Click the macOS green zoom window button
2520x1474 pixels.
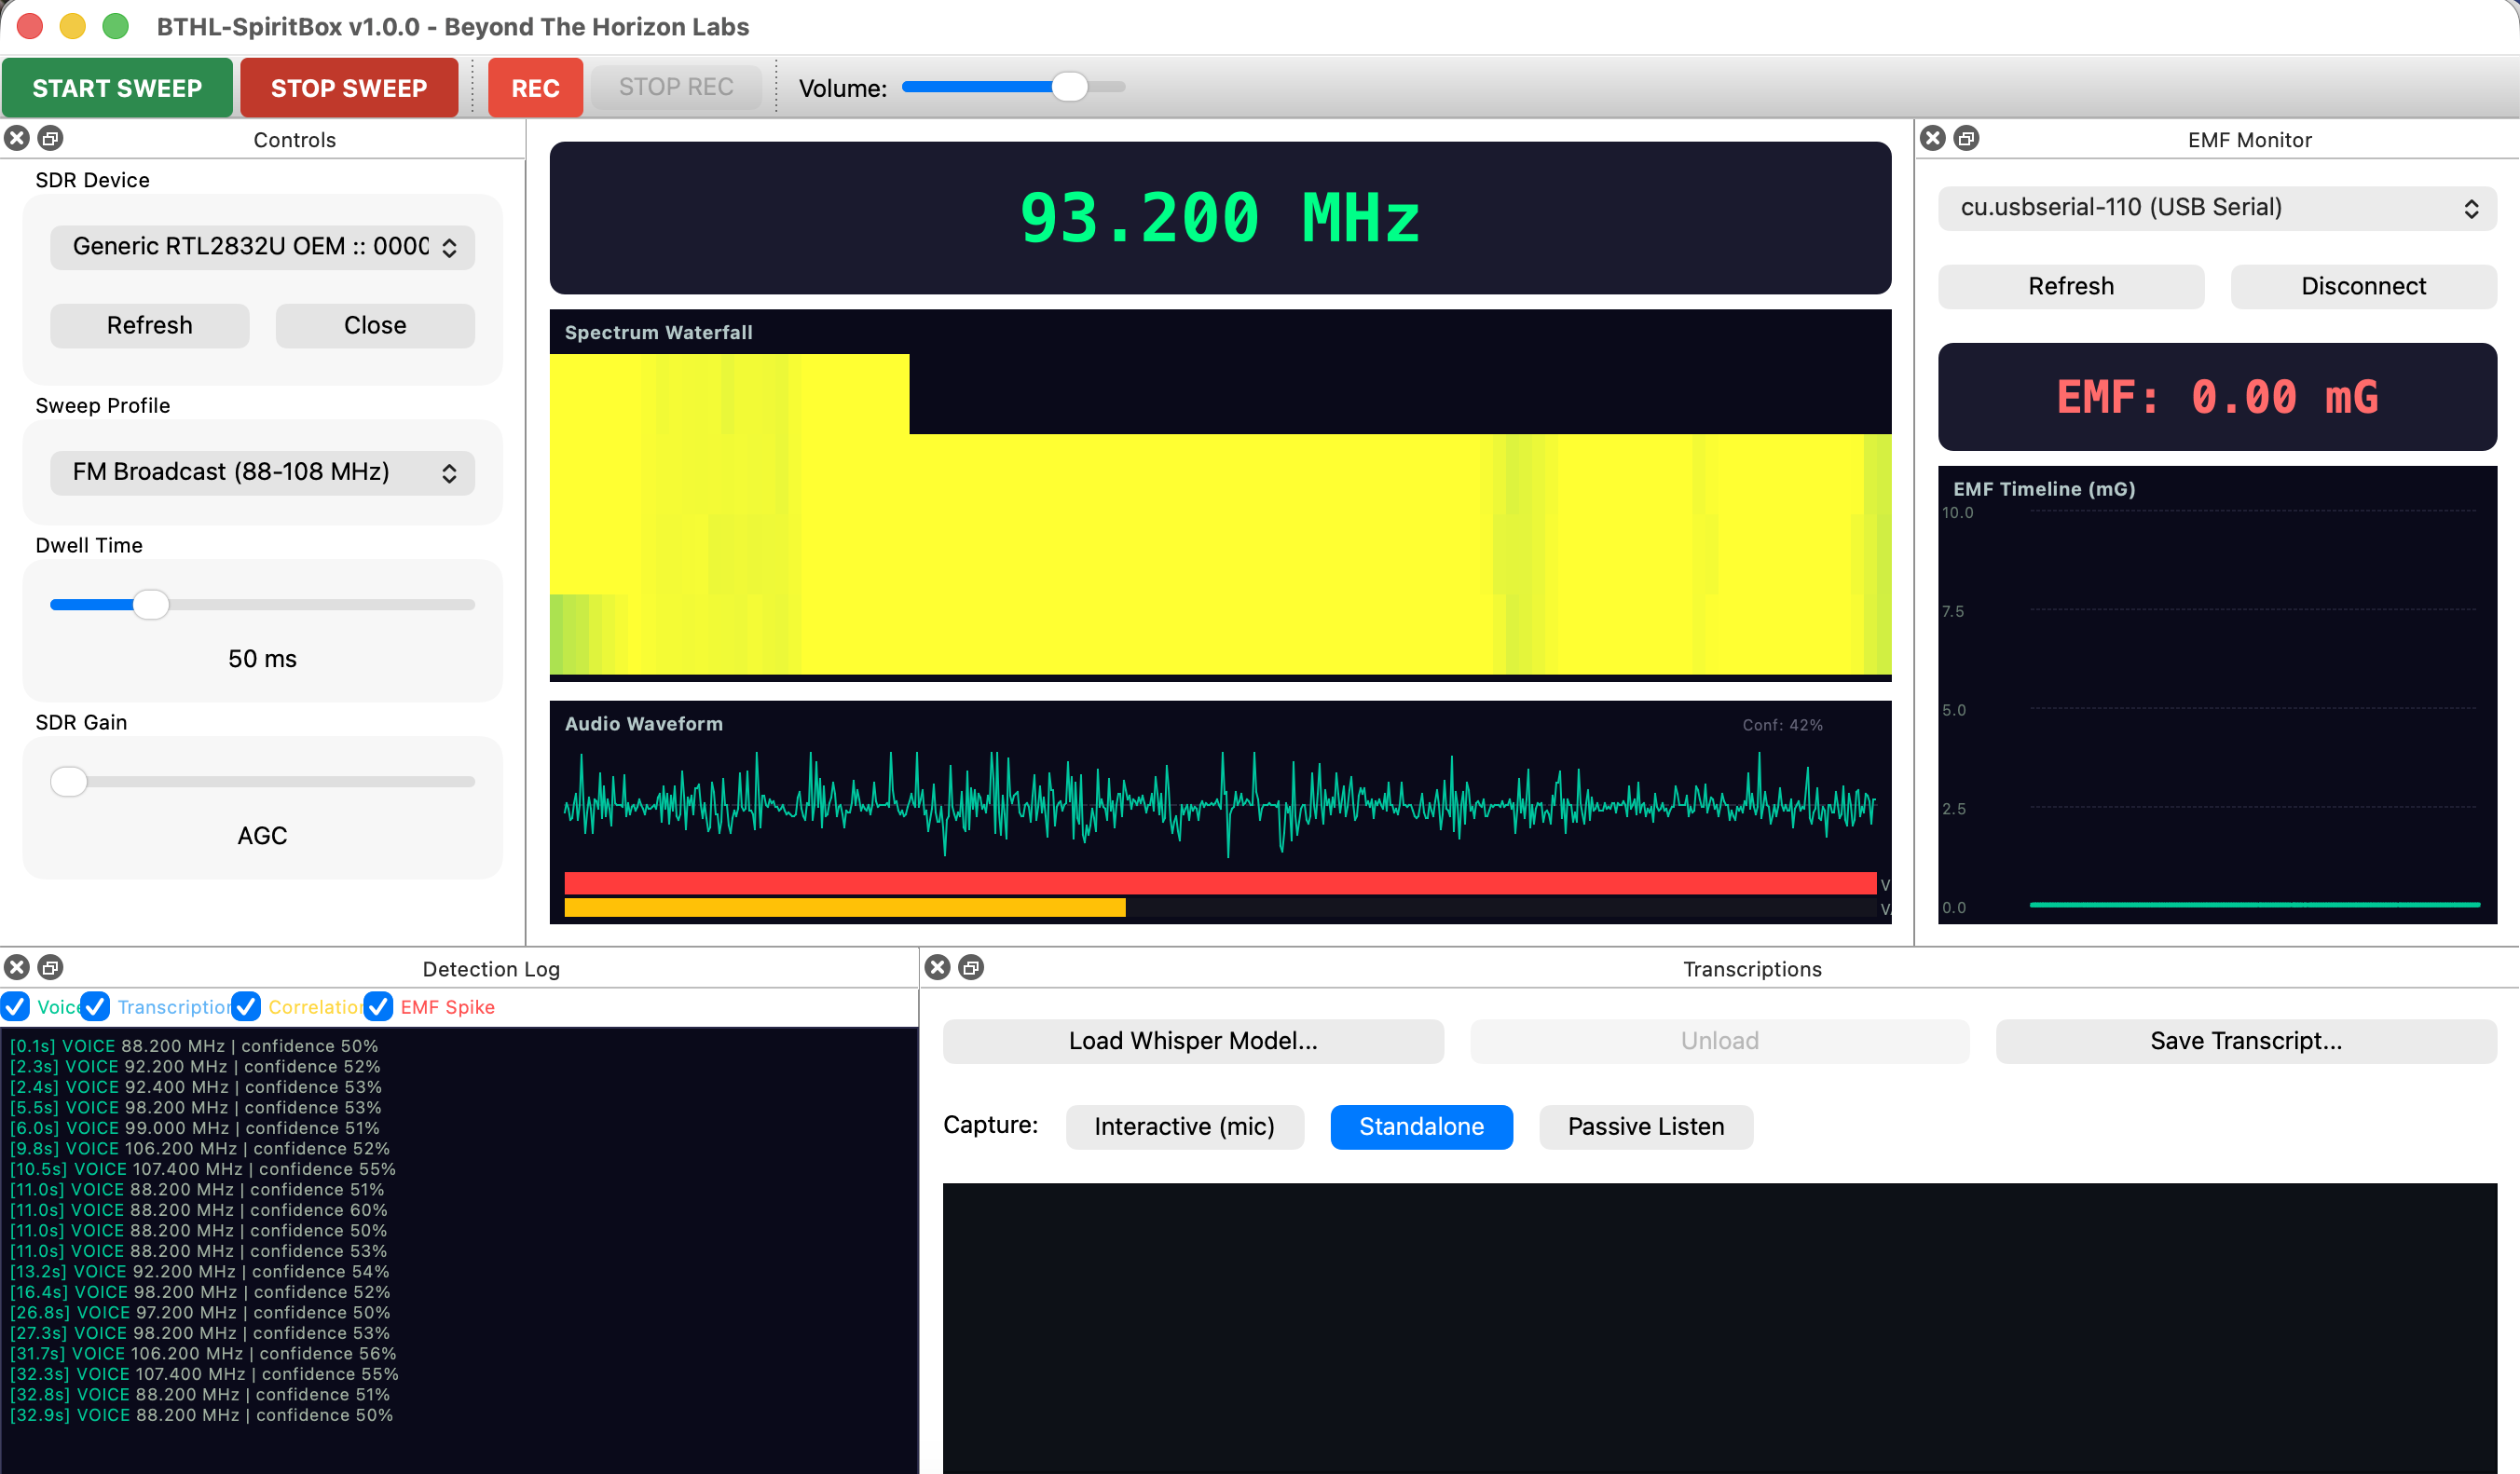point(116,26)
